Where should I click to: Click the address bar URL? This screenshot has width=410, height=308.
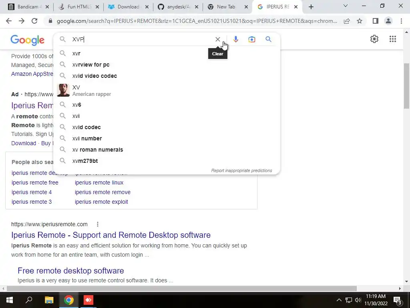point(197,21)
